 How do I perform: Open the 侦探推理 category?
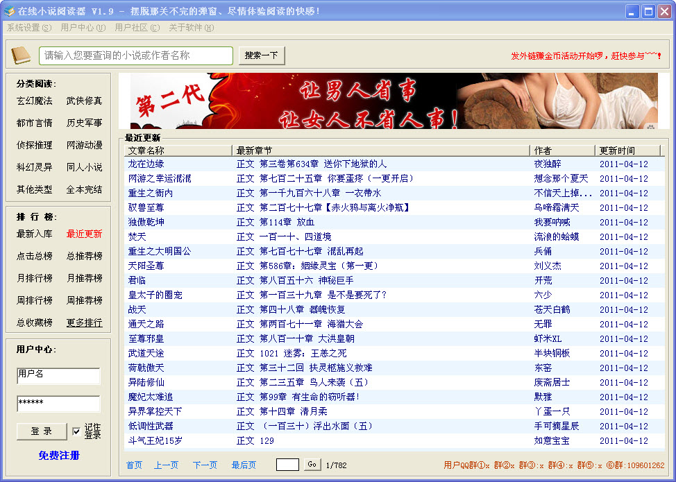[34, 145]
